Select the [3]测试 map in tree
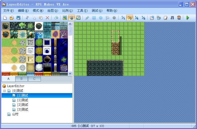This screenshot has width=197, height=129. [x=23, y=109]
